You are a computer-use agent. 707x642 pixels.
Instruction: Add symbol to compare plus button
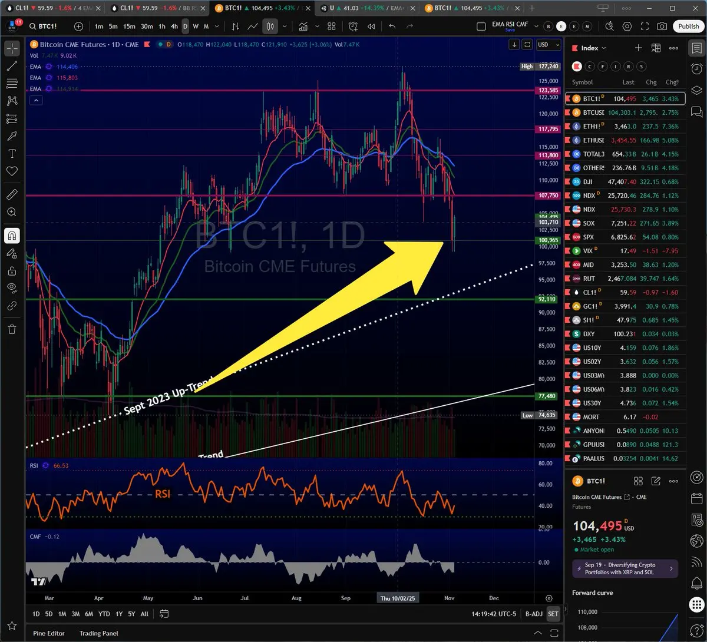click(x=78, y=27)
